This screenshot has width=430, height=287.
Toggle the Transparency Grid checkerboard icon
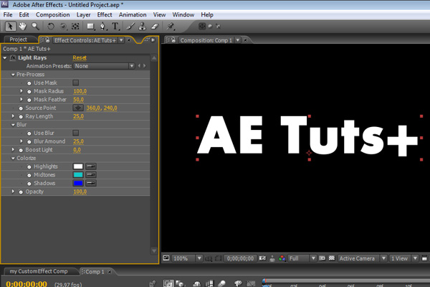pos(332,258)
